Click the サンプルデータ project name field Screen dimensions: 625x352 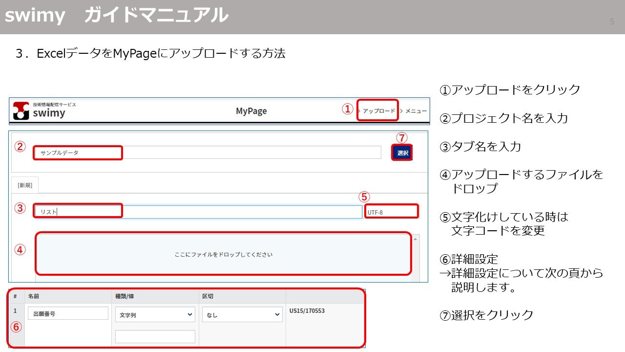[x=78, y=153]
